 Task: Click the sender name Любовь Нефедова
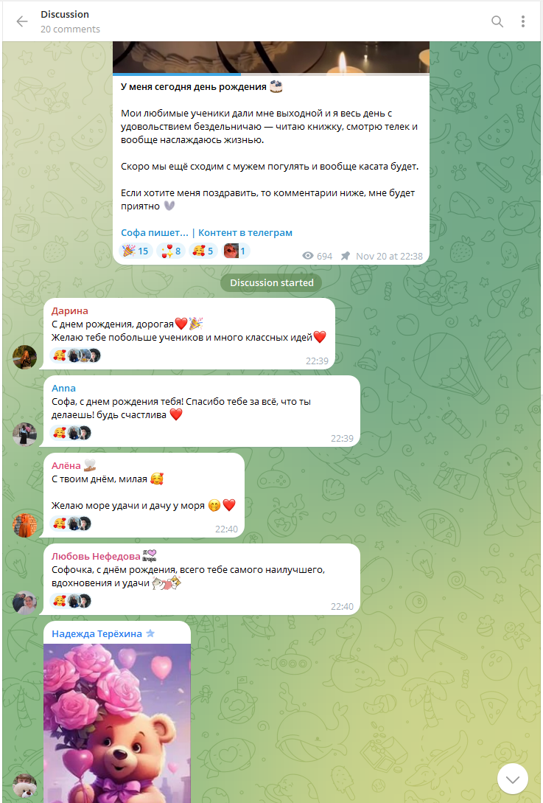[96, 556]
